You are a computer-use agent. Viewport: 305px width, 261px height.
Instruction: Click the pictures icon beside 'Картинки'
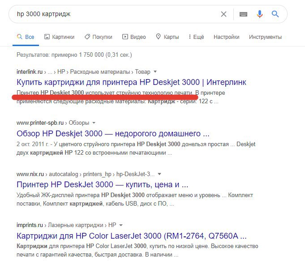pos(47,37)
